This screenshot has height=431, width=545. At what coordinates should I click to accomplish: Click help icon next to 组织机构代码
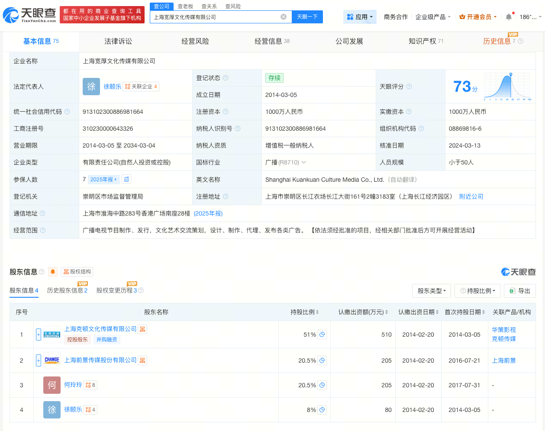click(421, 129)
